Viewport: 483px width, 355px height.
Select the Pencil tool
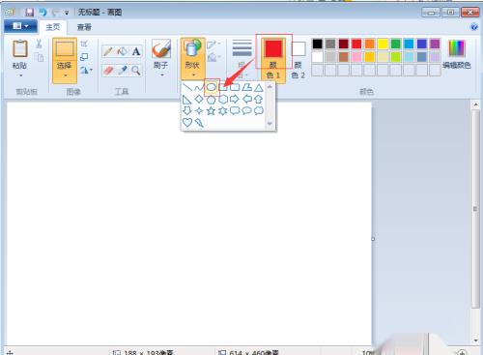pos(108,51)
